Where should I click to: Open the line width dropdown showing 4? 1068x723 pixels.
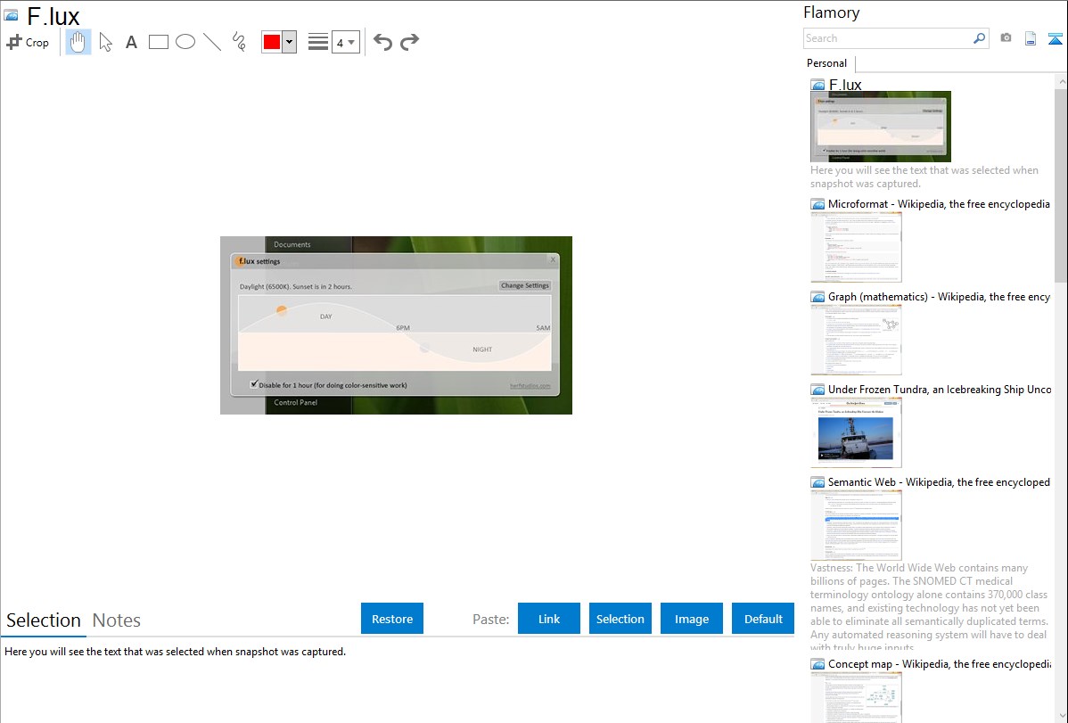point(345,42)
